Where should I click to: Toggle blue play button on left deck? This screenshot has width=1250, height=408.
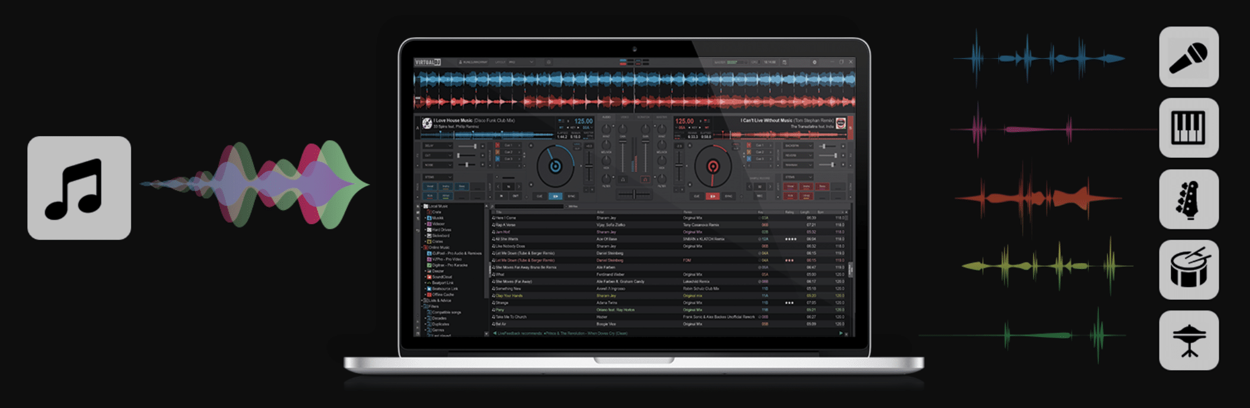555,196
